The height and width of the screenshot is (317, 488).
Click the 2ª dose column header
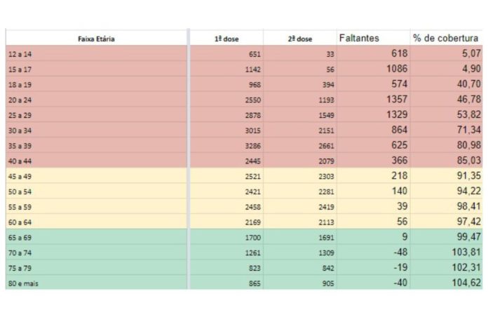(x=300, y=39)
